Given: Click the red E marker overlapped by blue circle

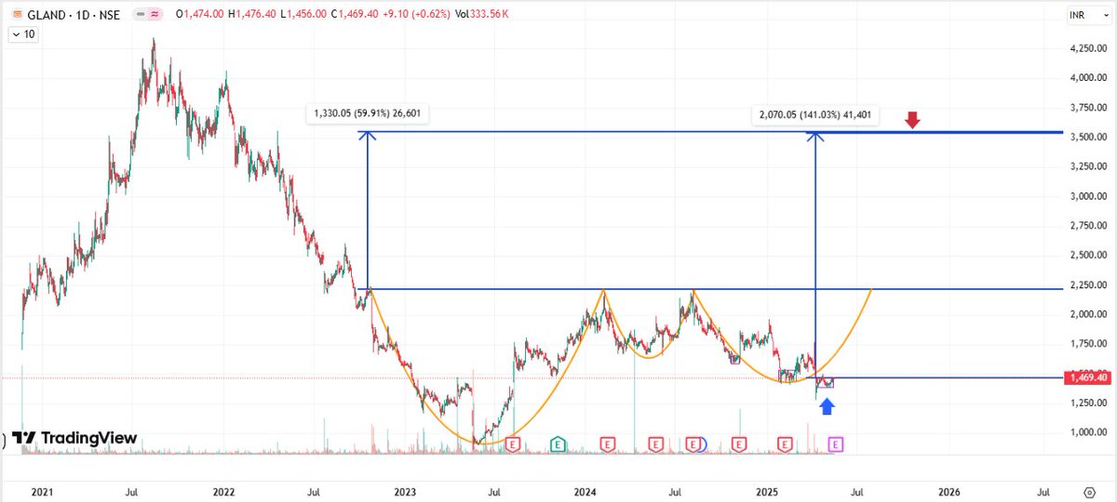Looking at the screenshot, I should (692, 444).
